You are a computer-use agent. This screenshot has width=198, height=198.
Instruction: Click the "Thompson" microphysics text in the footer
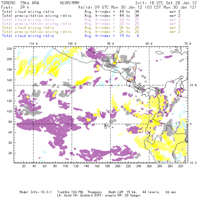point(94,192)
